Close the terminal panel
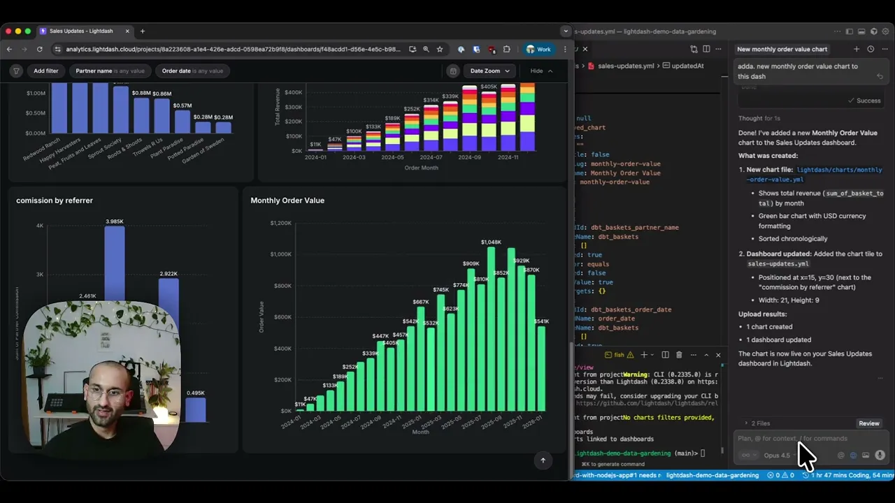The image size is (895, 503). coord(718,355)
